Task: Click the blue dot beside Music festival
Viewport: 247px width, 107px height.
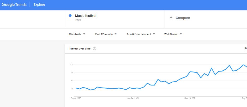Action: tap(70, 16)
